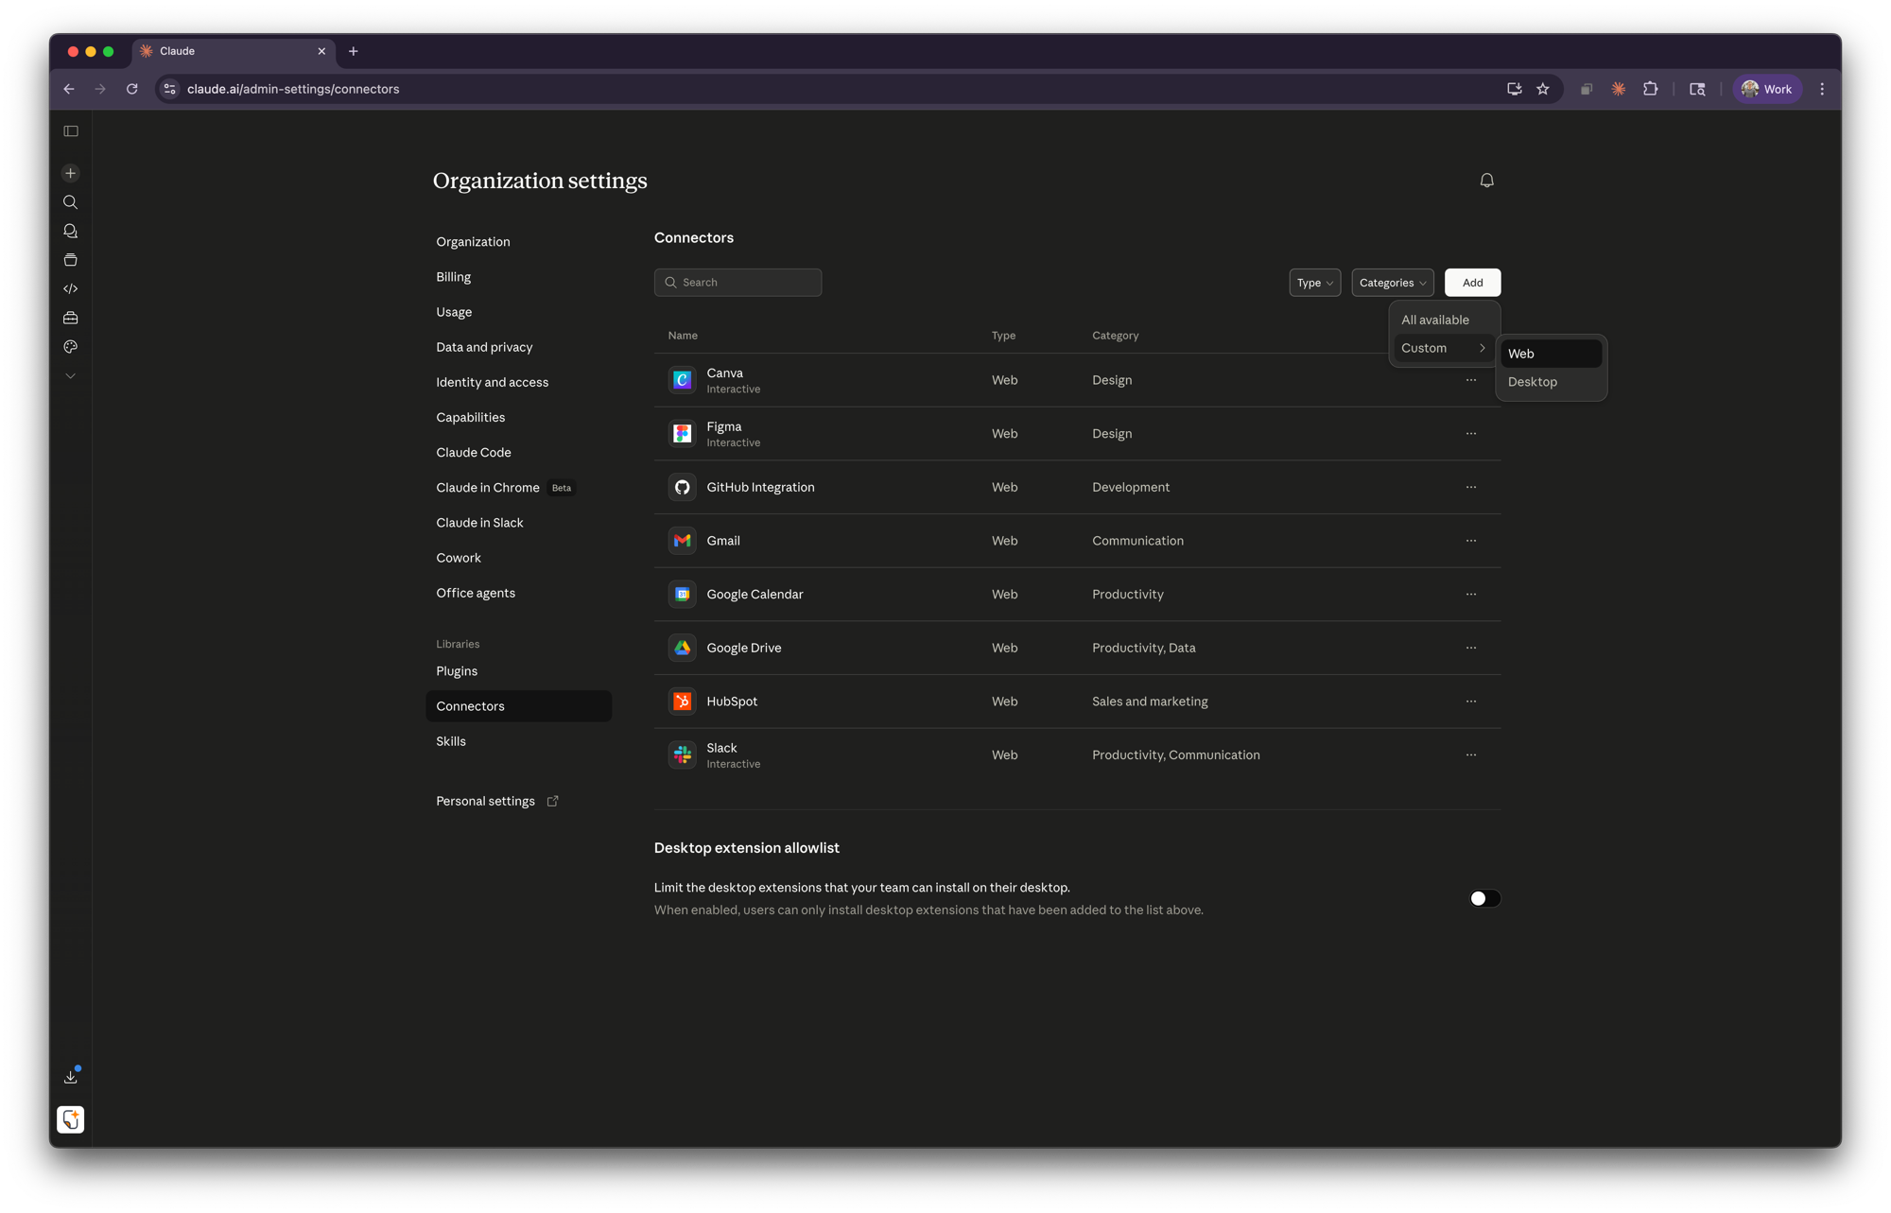Open the Categories filter dropdown
This screenshot has width=1891, height=1213.
[x=1392, y=282]
